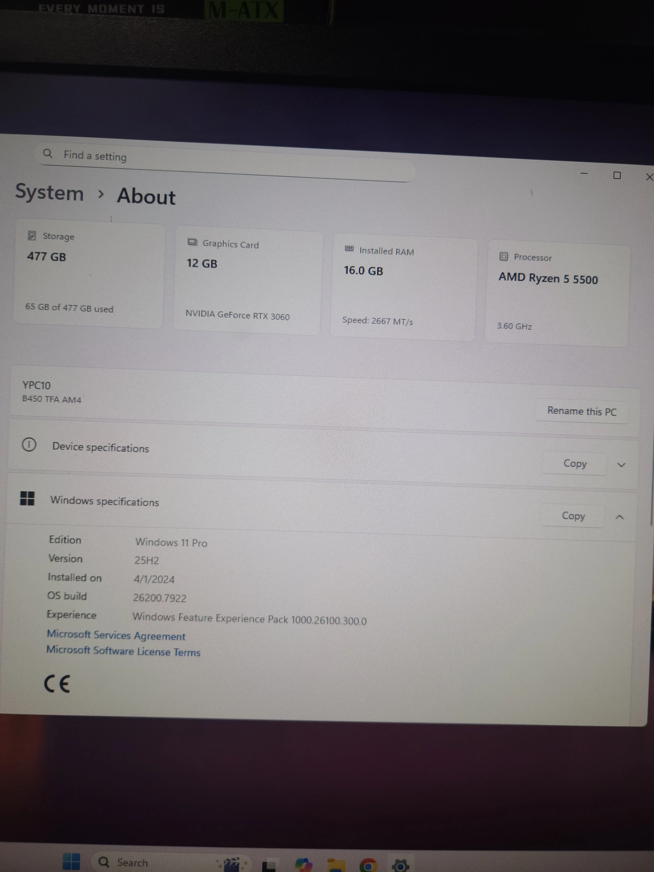654x872 pixels.
Task: Click the Processor card icon
Action: [503, 256]
